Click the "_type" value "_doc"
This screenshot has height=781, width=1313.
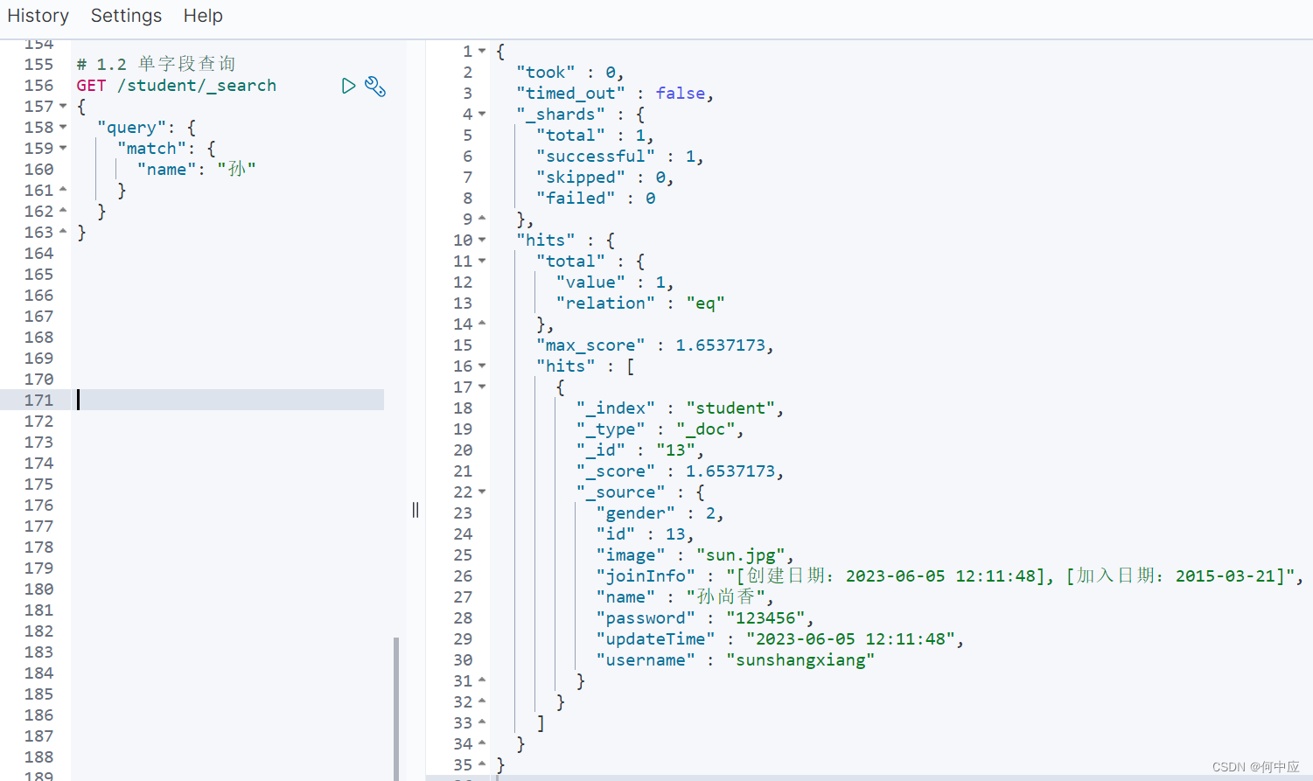(x=705, y=429)
